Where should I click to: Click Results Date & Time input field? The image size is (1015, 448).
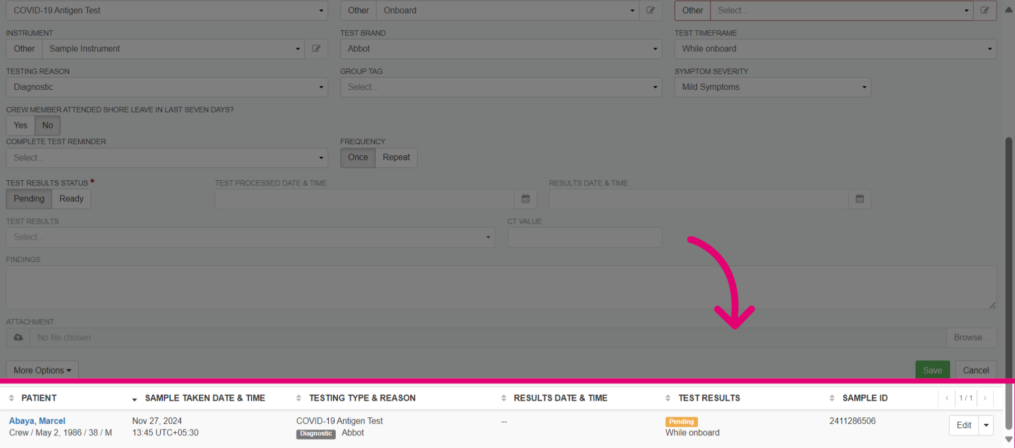click(x=699, y=199)
